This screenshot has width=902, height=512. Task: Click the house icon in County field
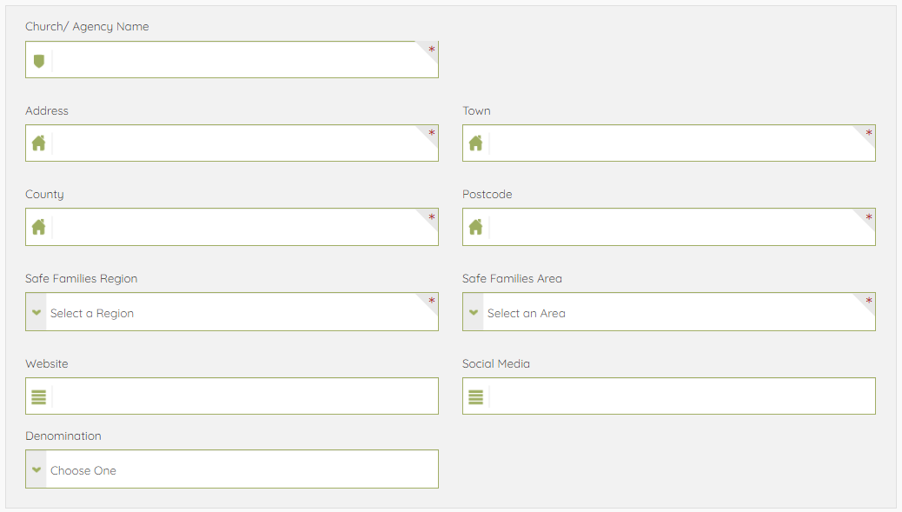(x=38, y=227)
